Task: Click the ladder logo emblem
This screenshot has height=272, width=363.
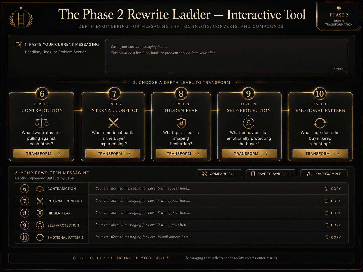Action: (x=21, y=17)
